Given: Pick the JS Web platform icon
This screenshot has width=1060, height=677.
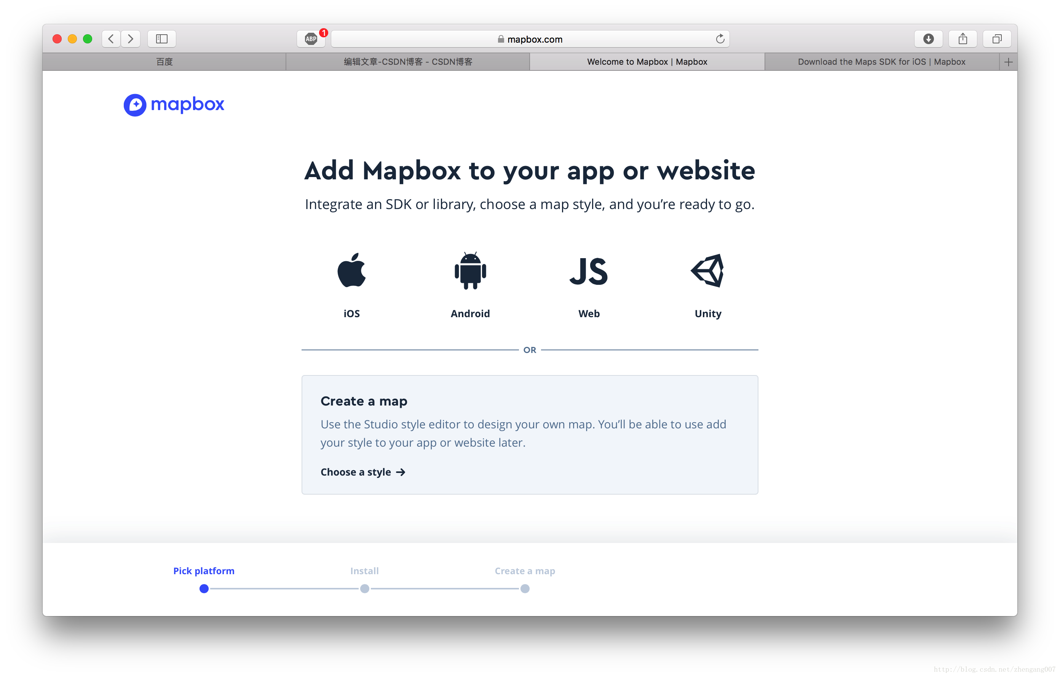Looking at the screenshot, I should tap(589, 271).
